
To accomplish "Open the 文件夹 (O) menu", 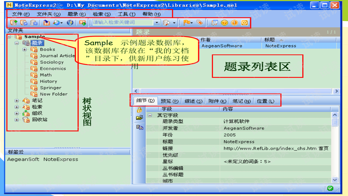I will point(48,14).
